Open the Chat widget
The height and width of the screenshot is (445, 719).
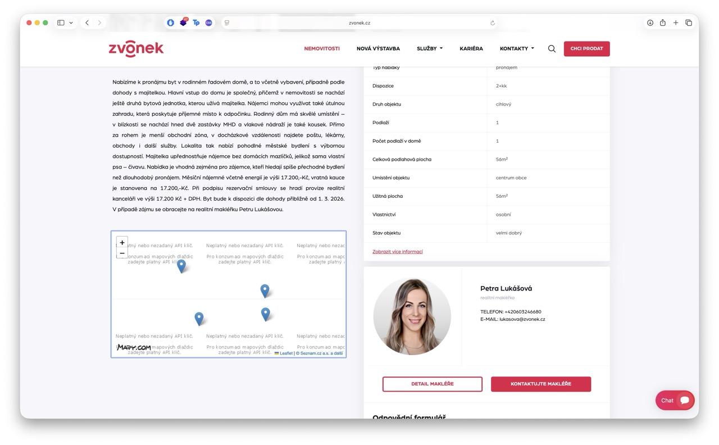(x=675, y=400)
